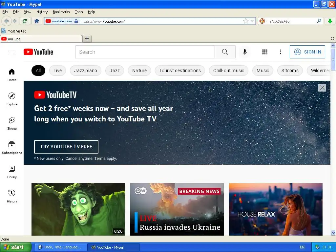336x252 pixels.
Task: Open the House Relax video thumbnail
Action: [276, 209]
